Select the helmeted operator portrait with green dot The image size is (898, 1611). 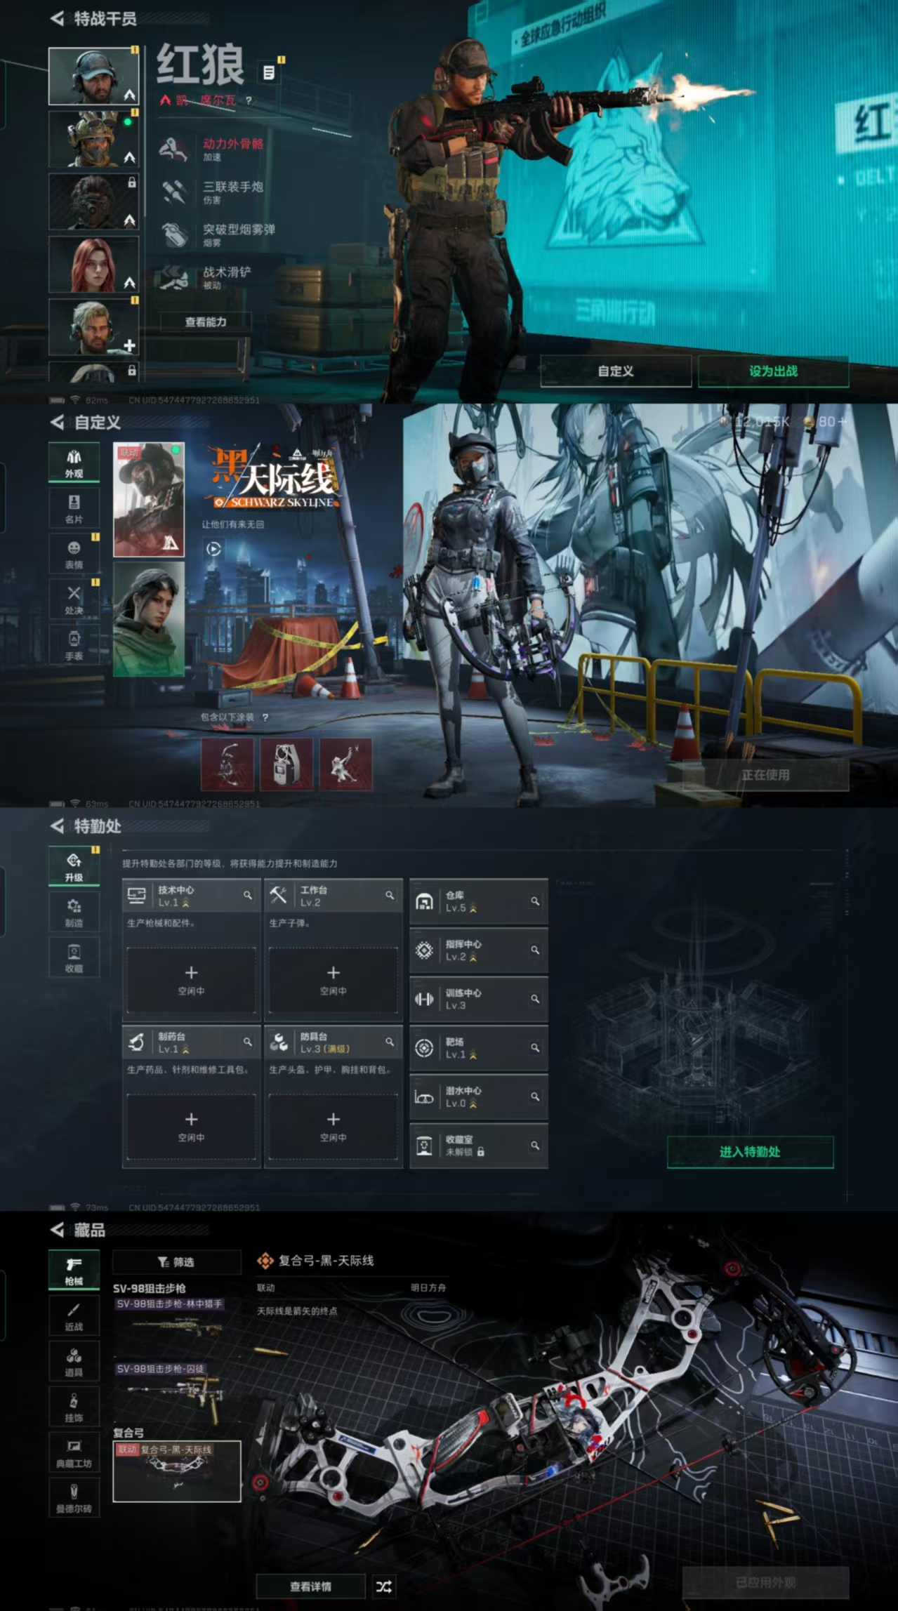click(x=93, y=139)
